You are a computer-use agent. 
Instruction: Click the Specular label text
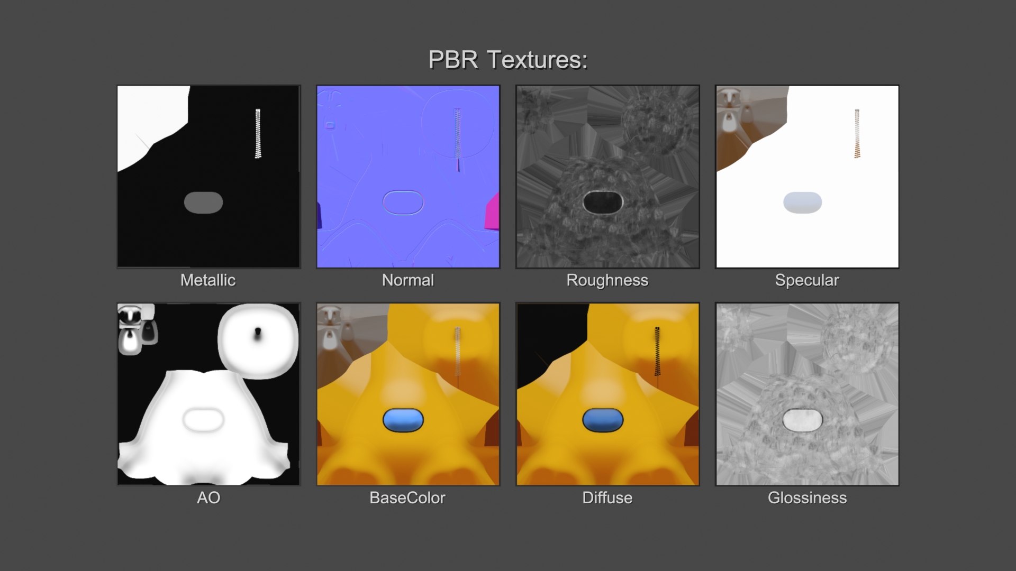(807, 280)
